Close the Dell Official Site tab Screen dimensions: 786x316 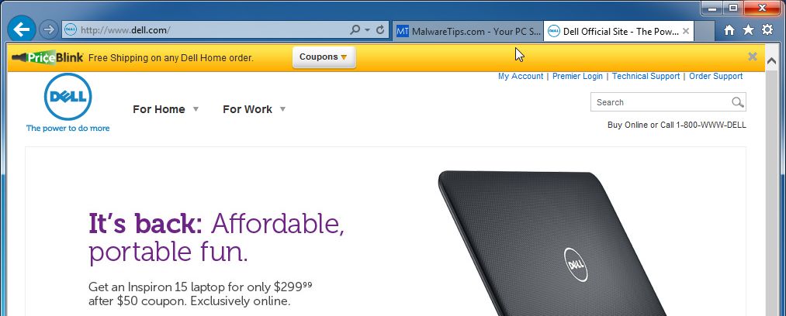686,31
